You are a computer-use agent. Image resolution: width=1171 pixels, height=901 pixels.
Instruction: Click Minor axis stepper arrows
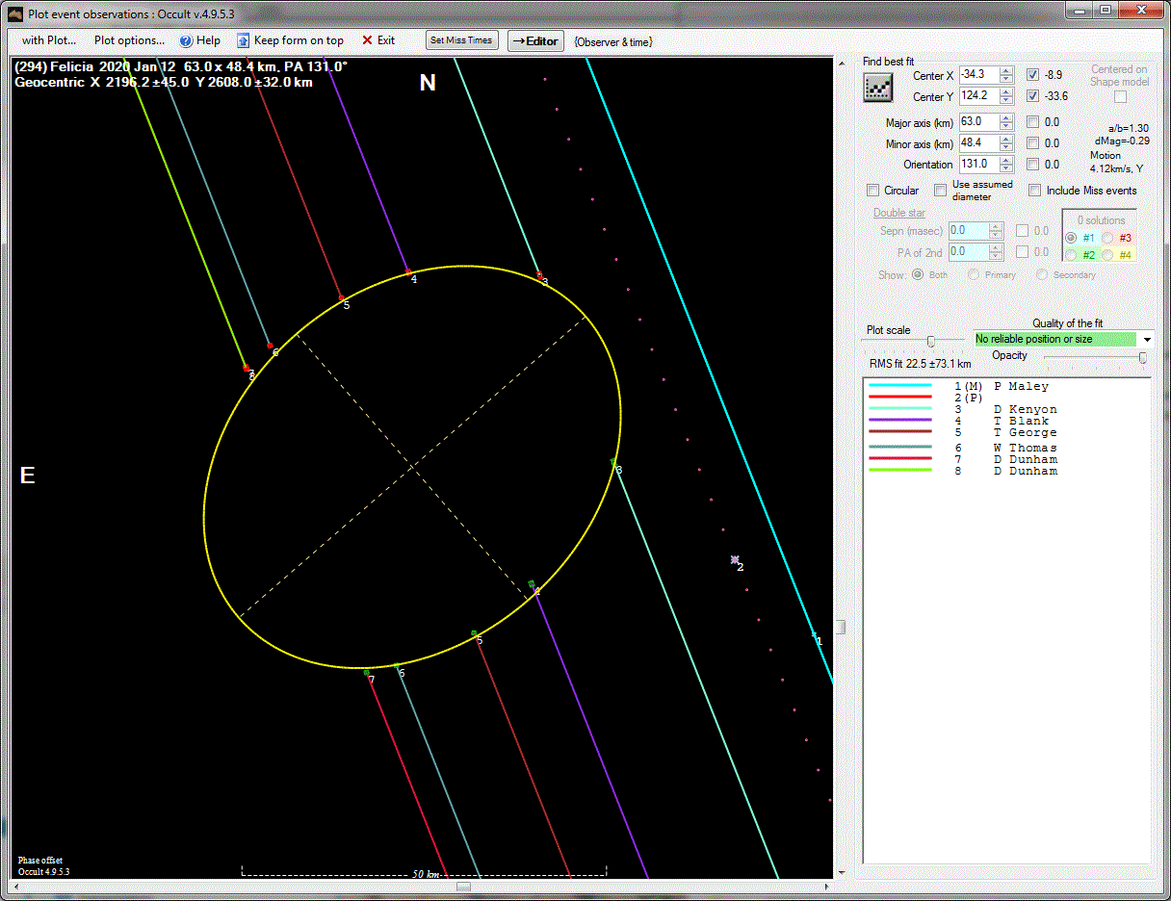pos(1006,143)
